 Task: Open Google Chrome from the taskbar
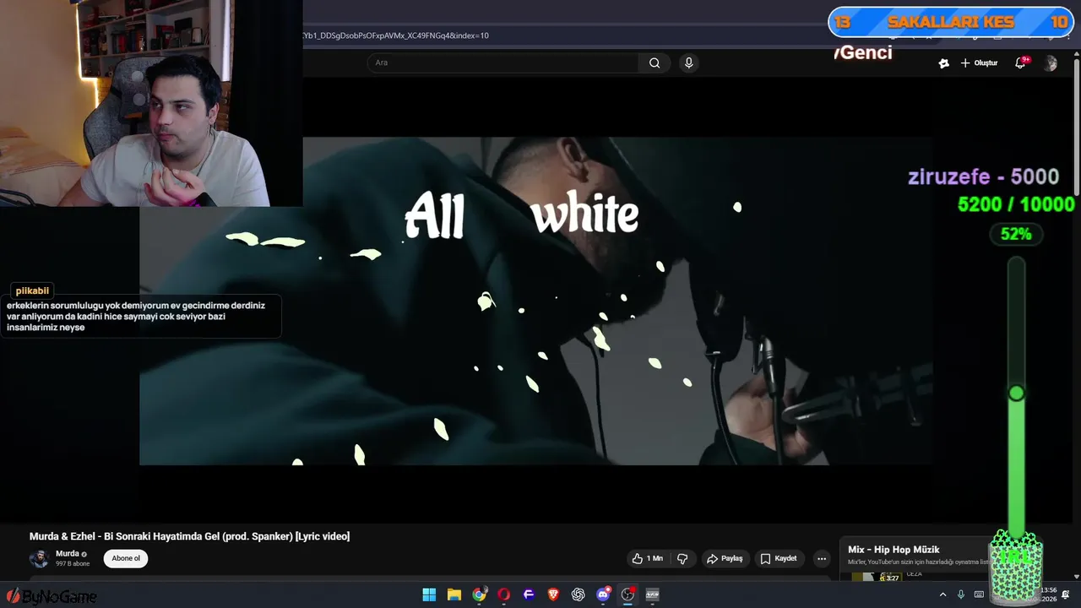point(479,594)
